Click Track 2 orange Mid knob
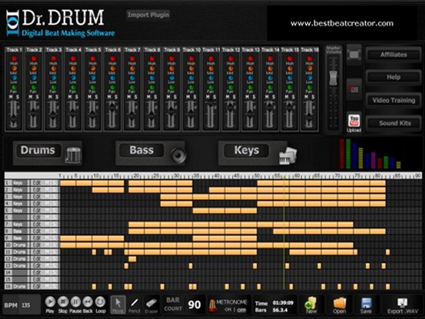Viewport: 425px width, 319px height. (x=34, y=68)
